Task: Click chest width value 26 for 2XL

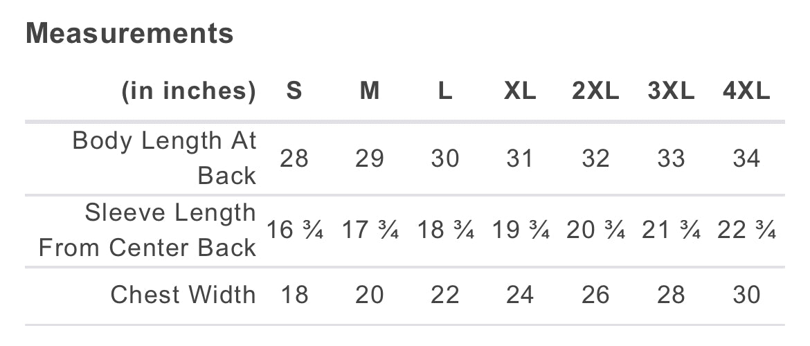Action: coord(595,295)
